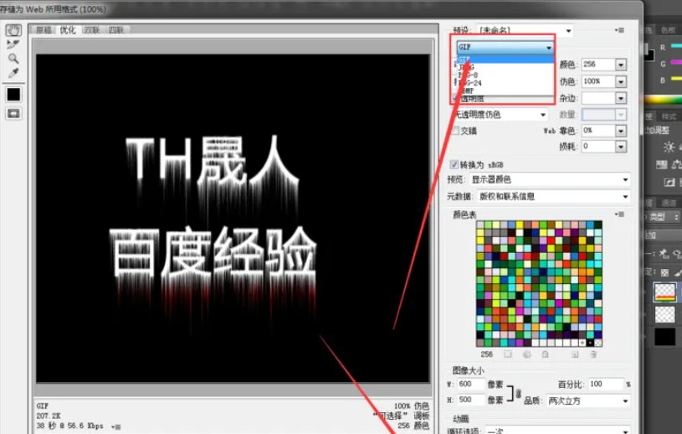Image resolution: width=682 pixels, height=434 pixels.
Task: Shift selected colors to web palette icon
Action: click(526, 354)
